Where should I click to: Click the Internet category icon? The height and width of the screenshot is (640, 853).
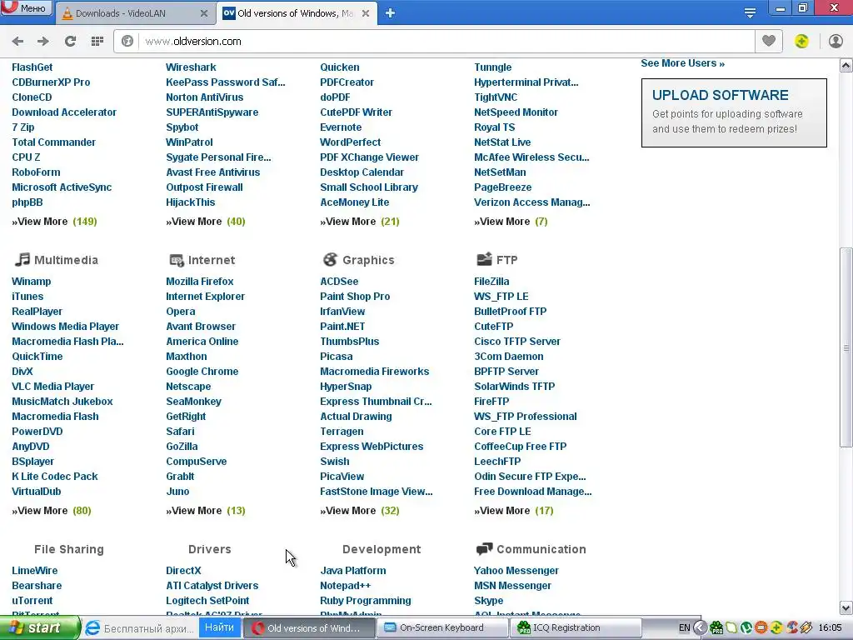point(177,260)
